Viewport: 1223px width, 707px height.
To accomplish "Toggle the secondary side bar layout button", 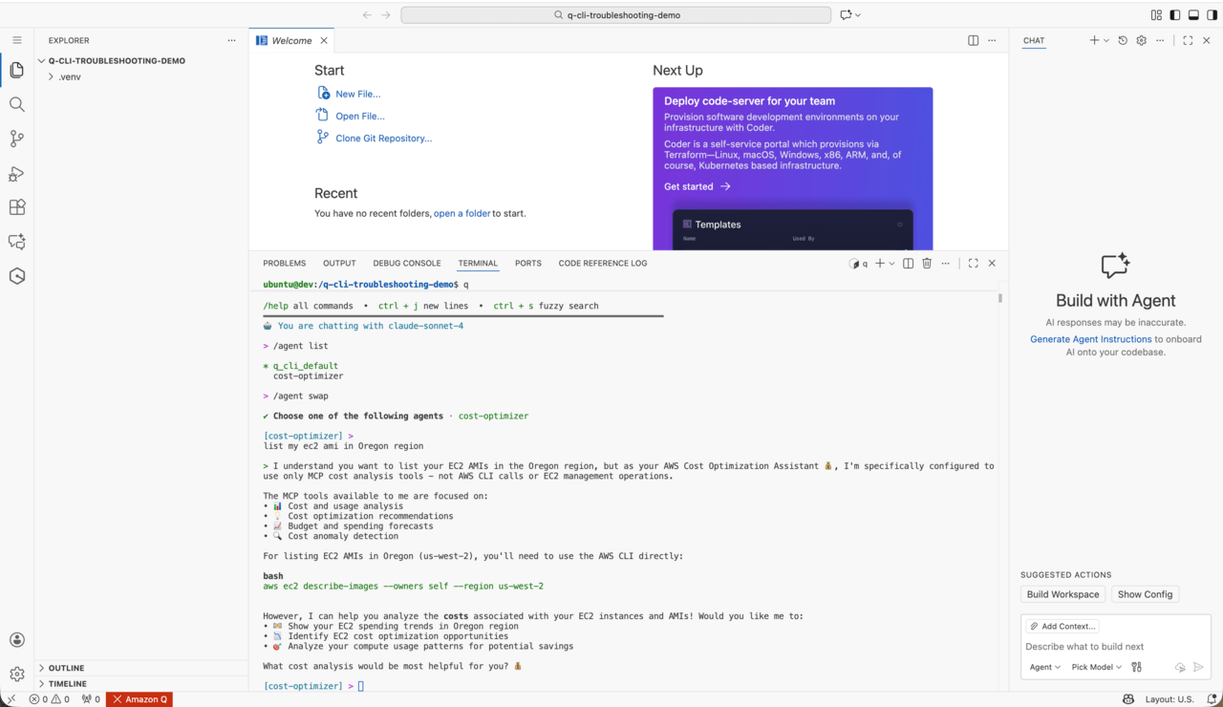I will click(x=1212, y=15).
